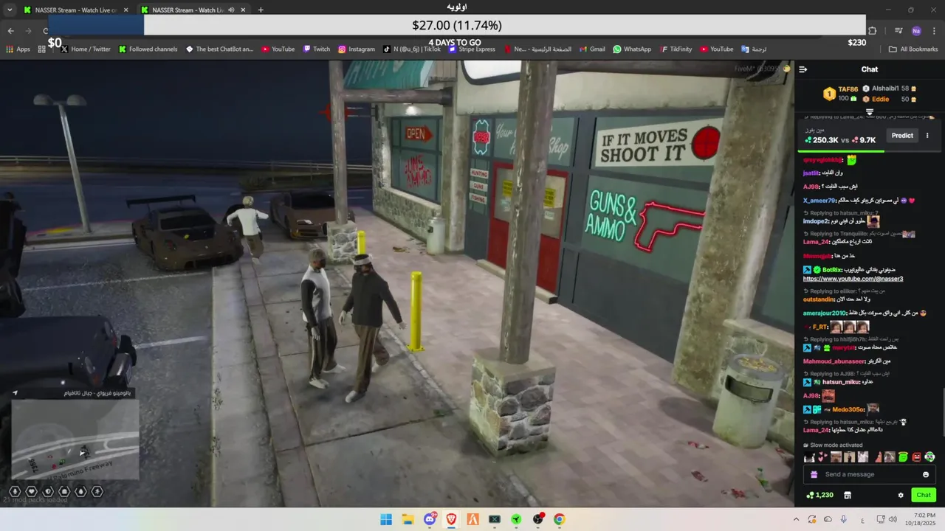
Task: Open the browser three-dot menu
Action: tap(935, 30)
